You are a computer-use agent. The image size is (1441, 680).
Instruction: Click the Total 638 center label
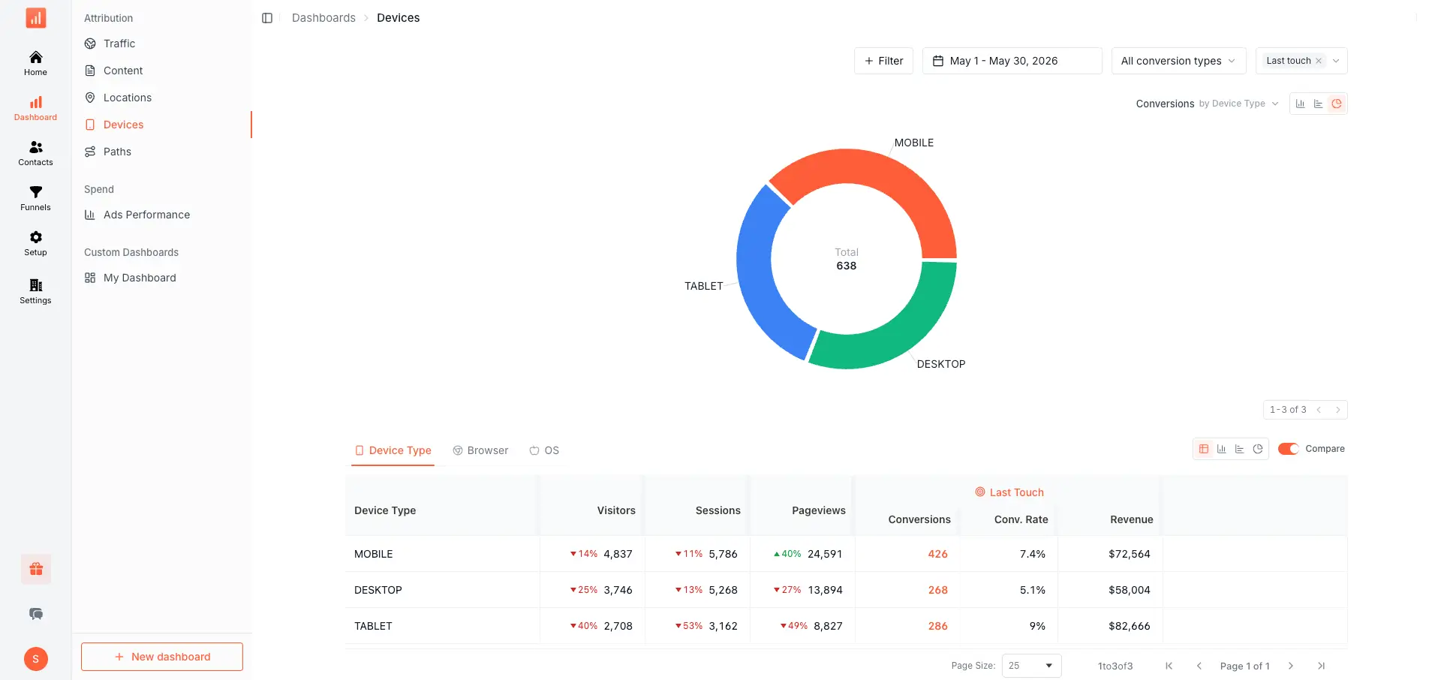(x=847, y=259)
